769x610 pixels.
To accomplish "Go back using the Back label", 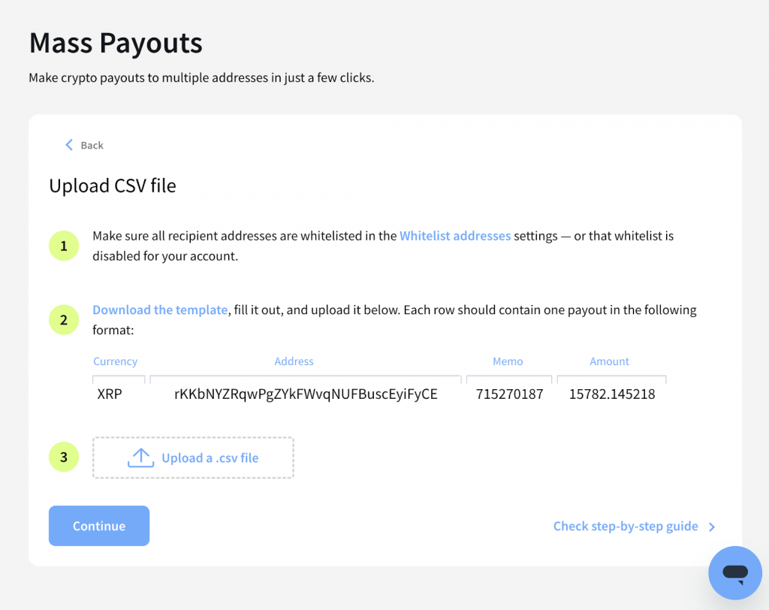I will point(92,145).
